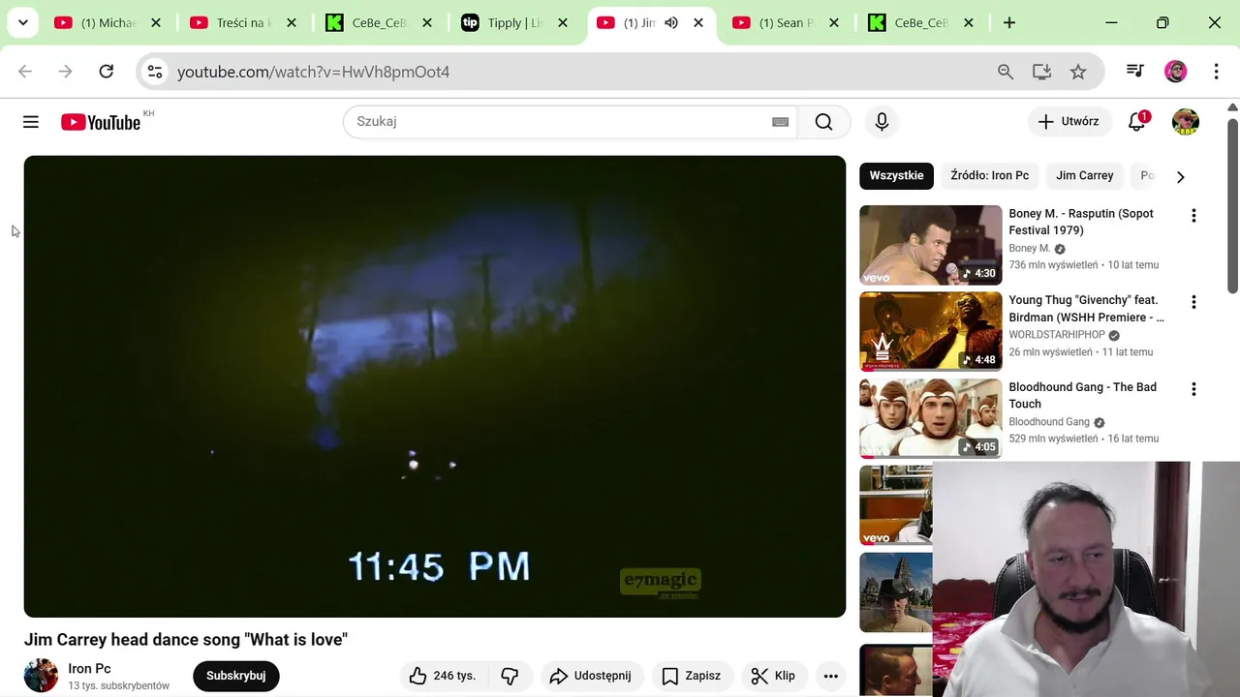Open the Young Thug Givenchy thumbnail
The width and height of the screenshot is (1240, 697).
(x=930, y=332)
